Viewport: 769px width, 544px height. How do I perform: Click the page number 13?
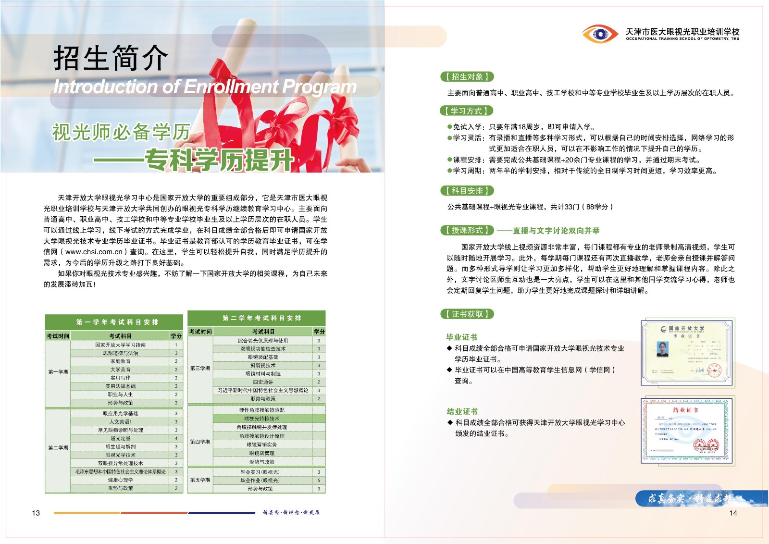point(36,513)
